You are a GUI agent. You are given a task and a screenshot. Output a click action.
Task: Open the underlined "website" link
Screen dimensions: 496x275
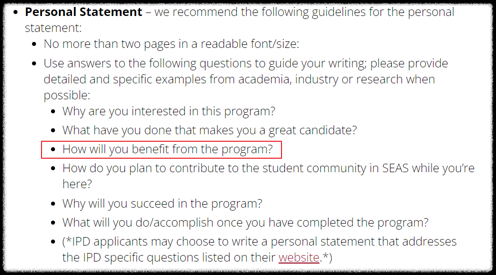pos(298,258)
